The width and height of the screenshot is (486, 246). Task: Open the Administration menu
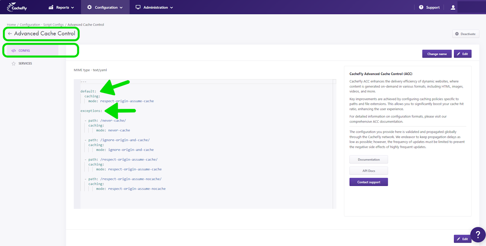coord(154,7)
